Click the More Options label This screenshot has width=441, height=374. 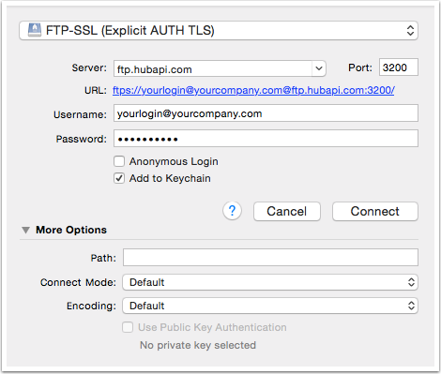[71, 230]
